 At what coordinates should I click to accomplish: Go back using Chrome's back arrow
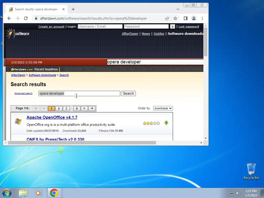click(9, 18)
